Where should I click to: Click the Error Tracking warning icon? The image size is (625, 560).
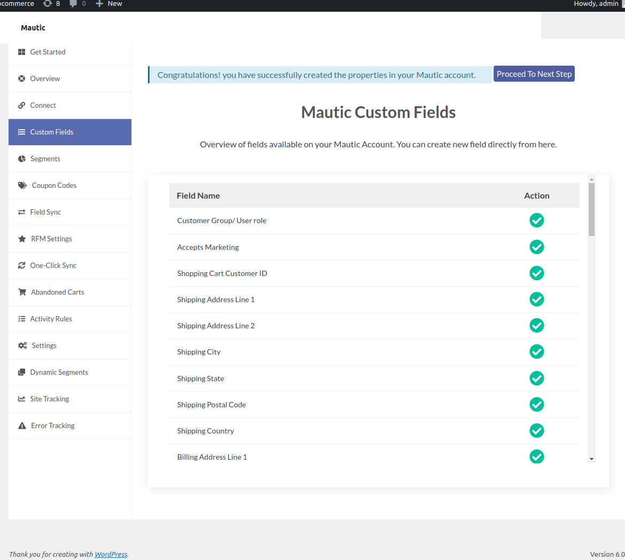coord(22,426)
